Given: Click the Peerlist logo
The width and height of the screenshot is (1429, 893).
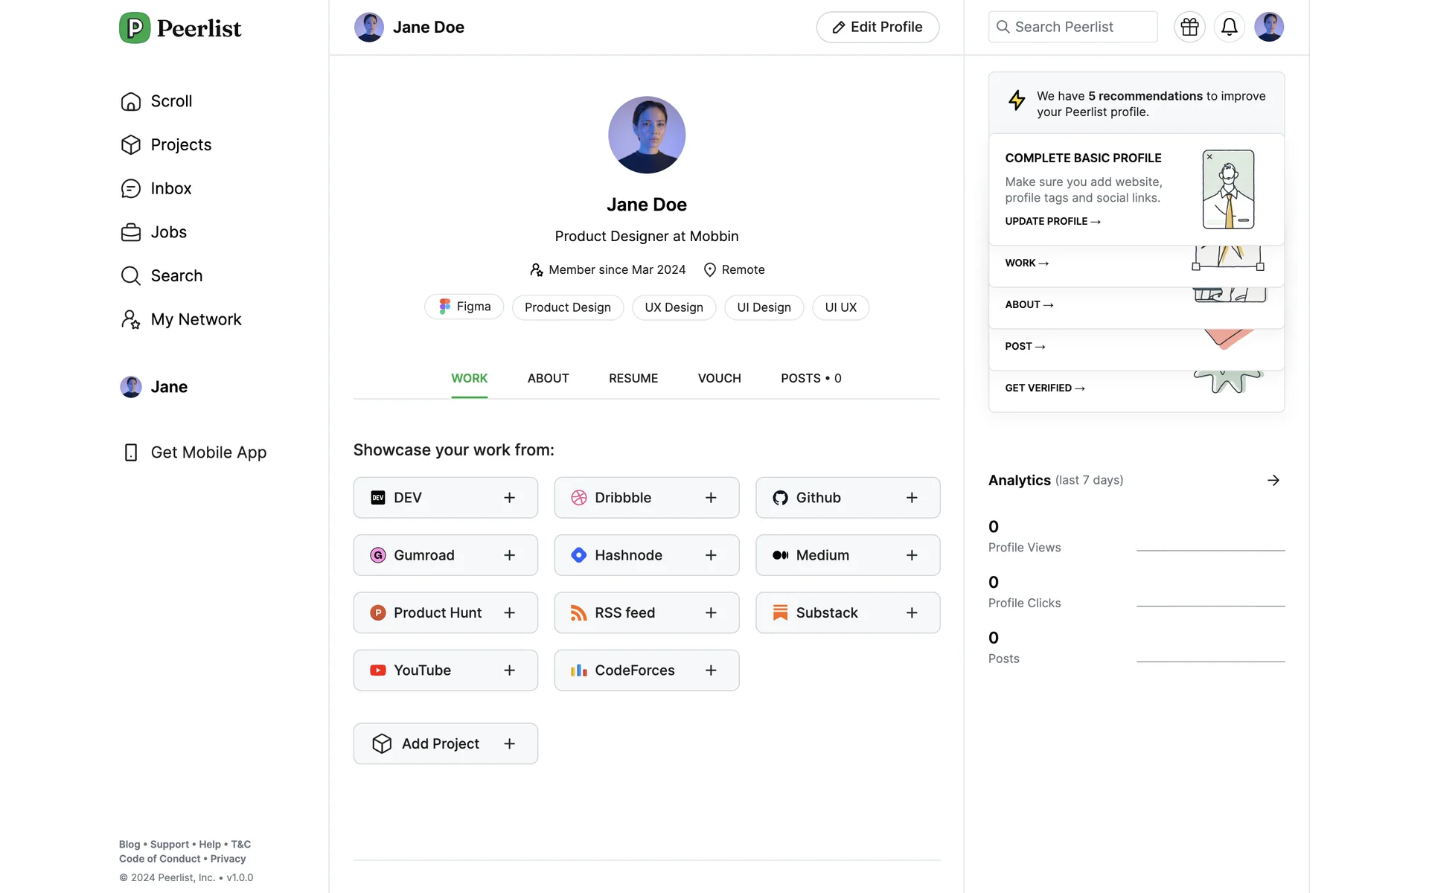Looking at the screenshot, I should pyautogui.click(x=181, y=28).
